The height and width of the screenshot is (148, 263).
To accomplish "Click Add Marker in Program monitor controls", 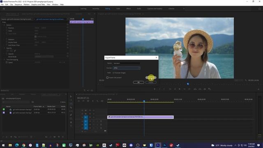I will pos(155,89).
